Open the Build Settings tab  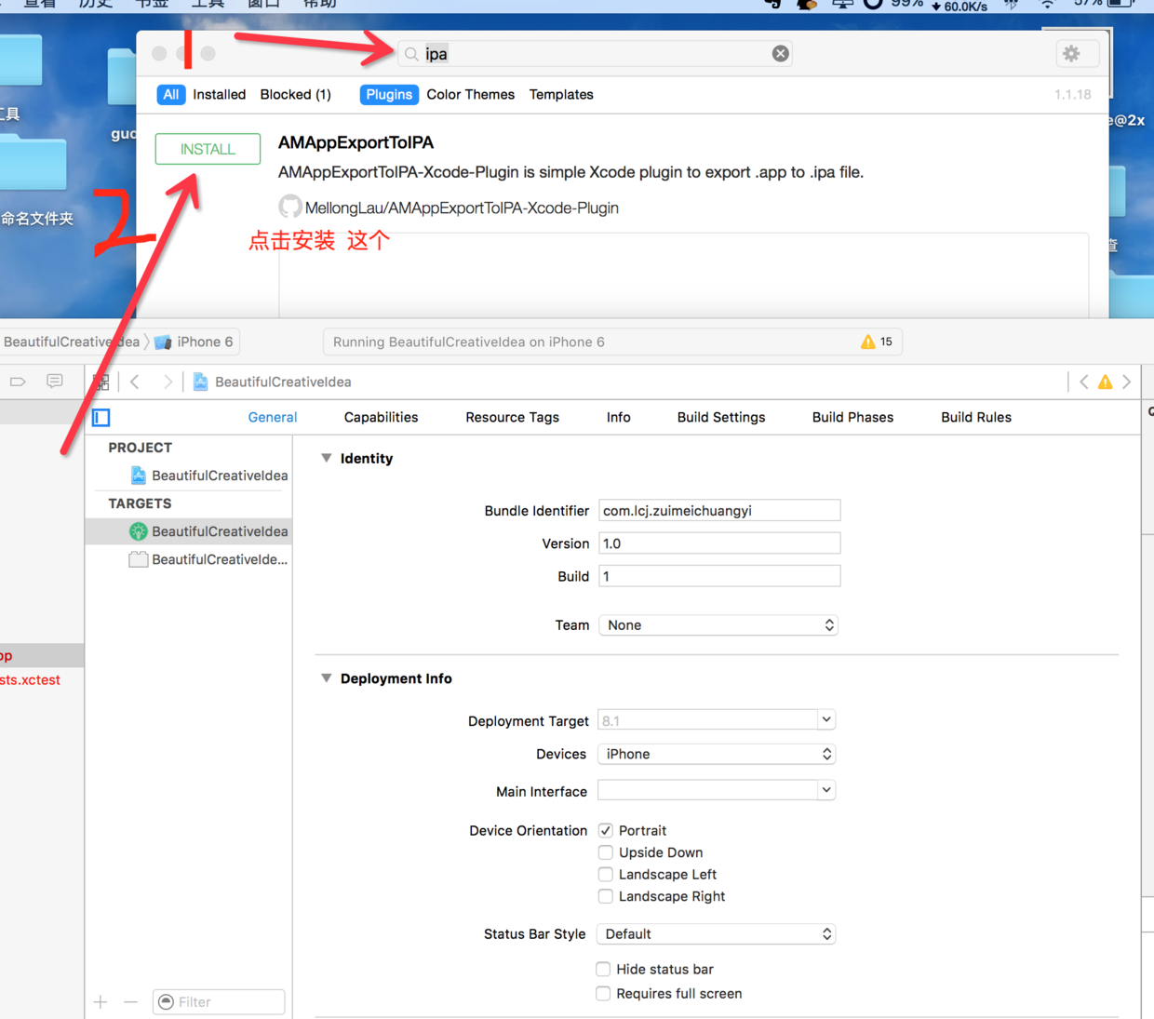pyautogui.click(x=721, y=417)
